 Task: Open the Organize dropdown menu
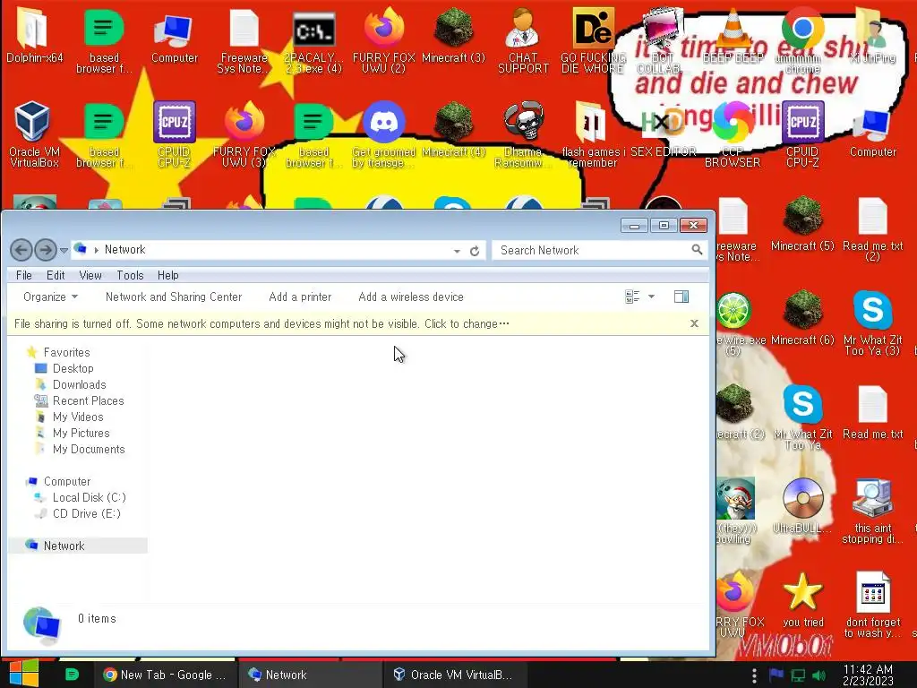(x=50, y=297)
